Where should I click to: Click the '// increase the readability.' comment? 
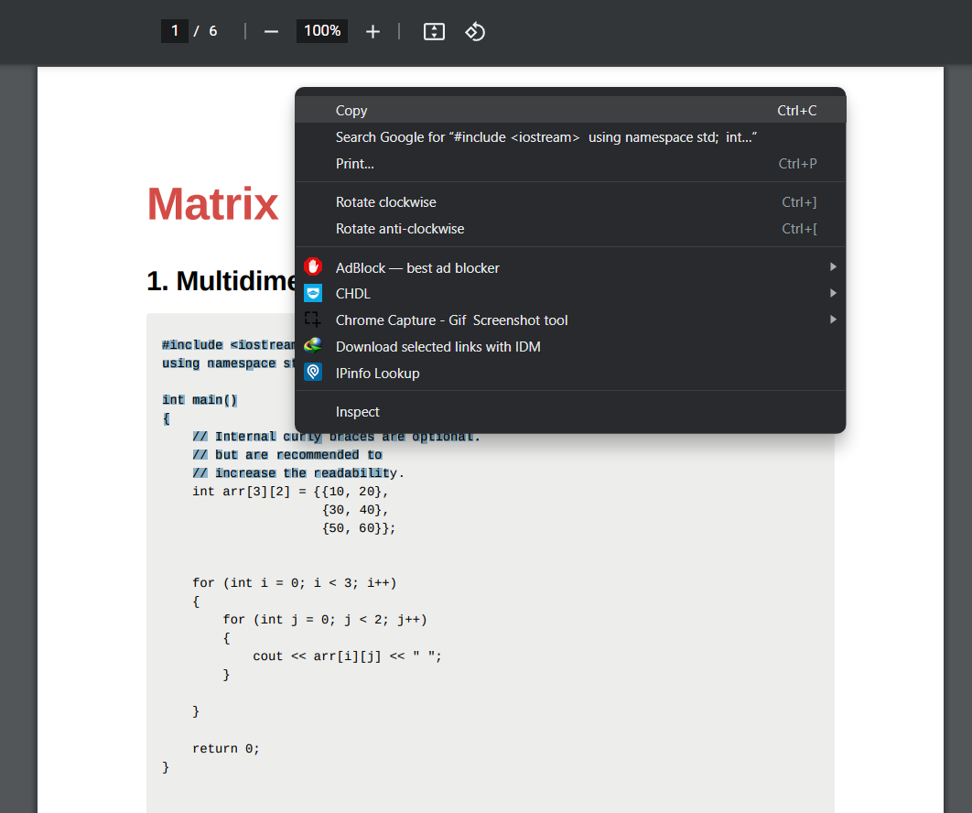pos(298,473)
